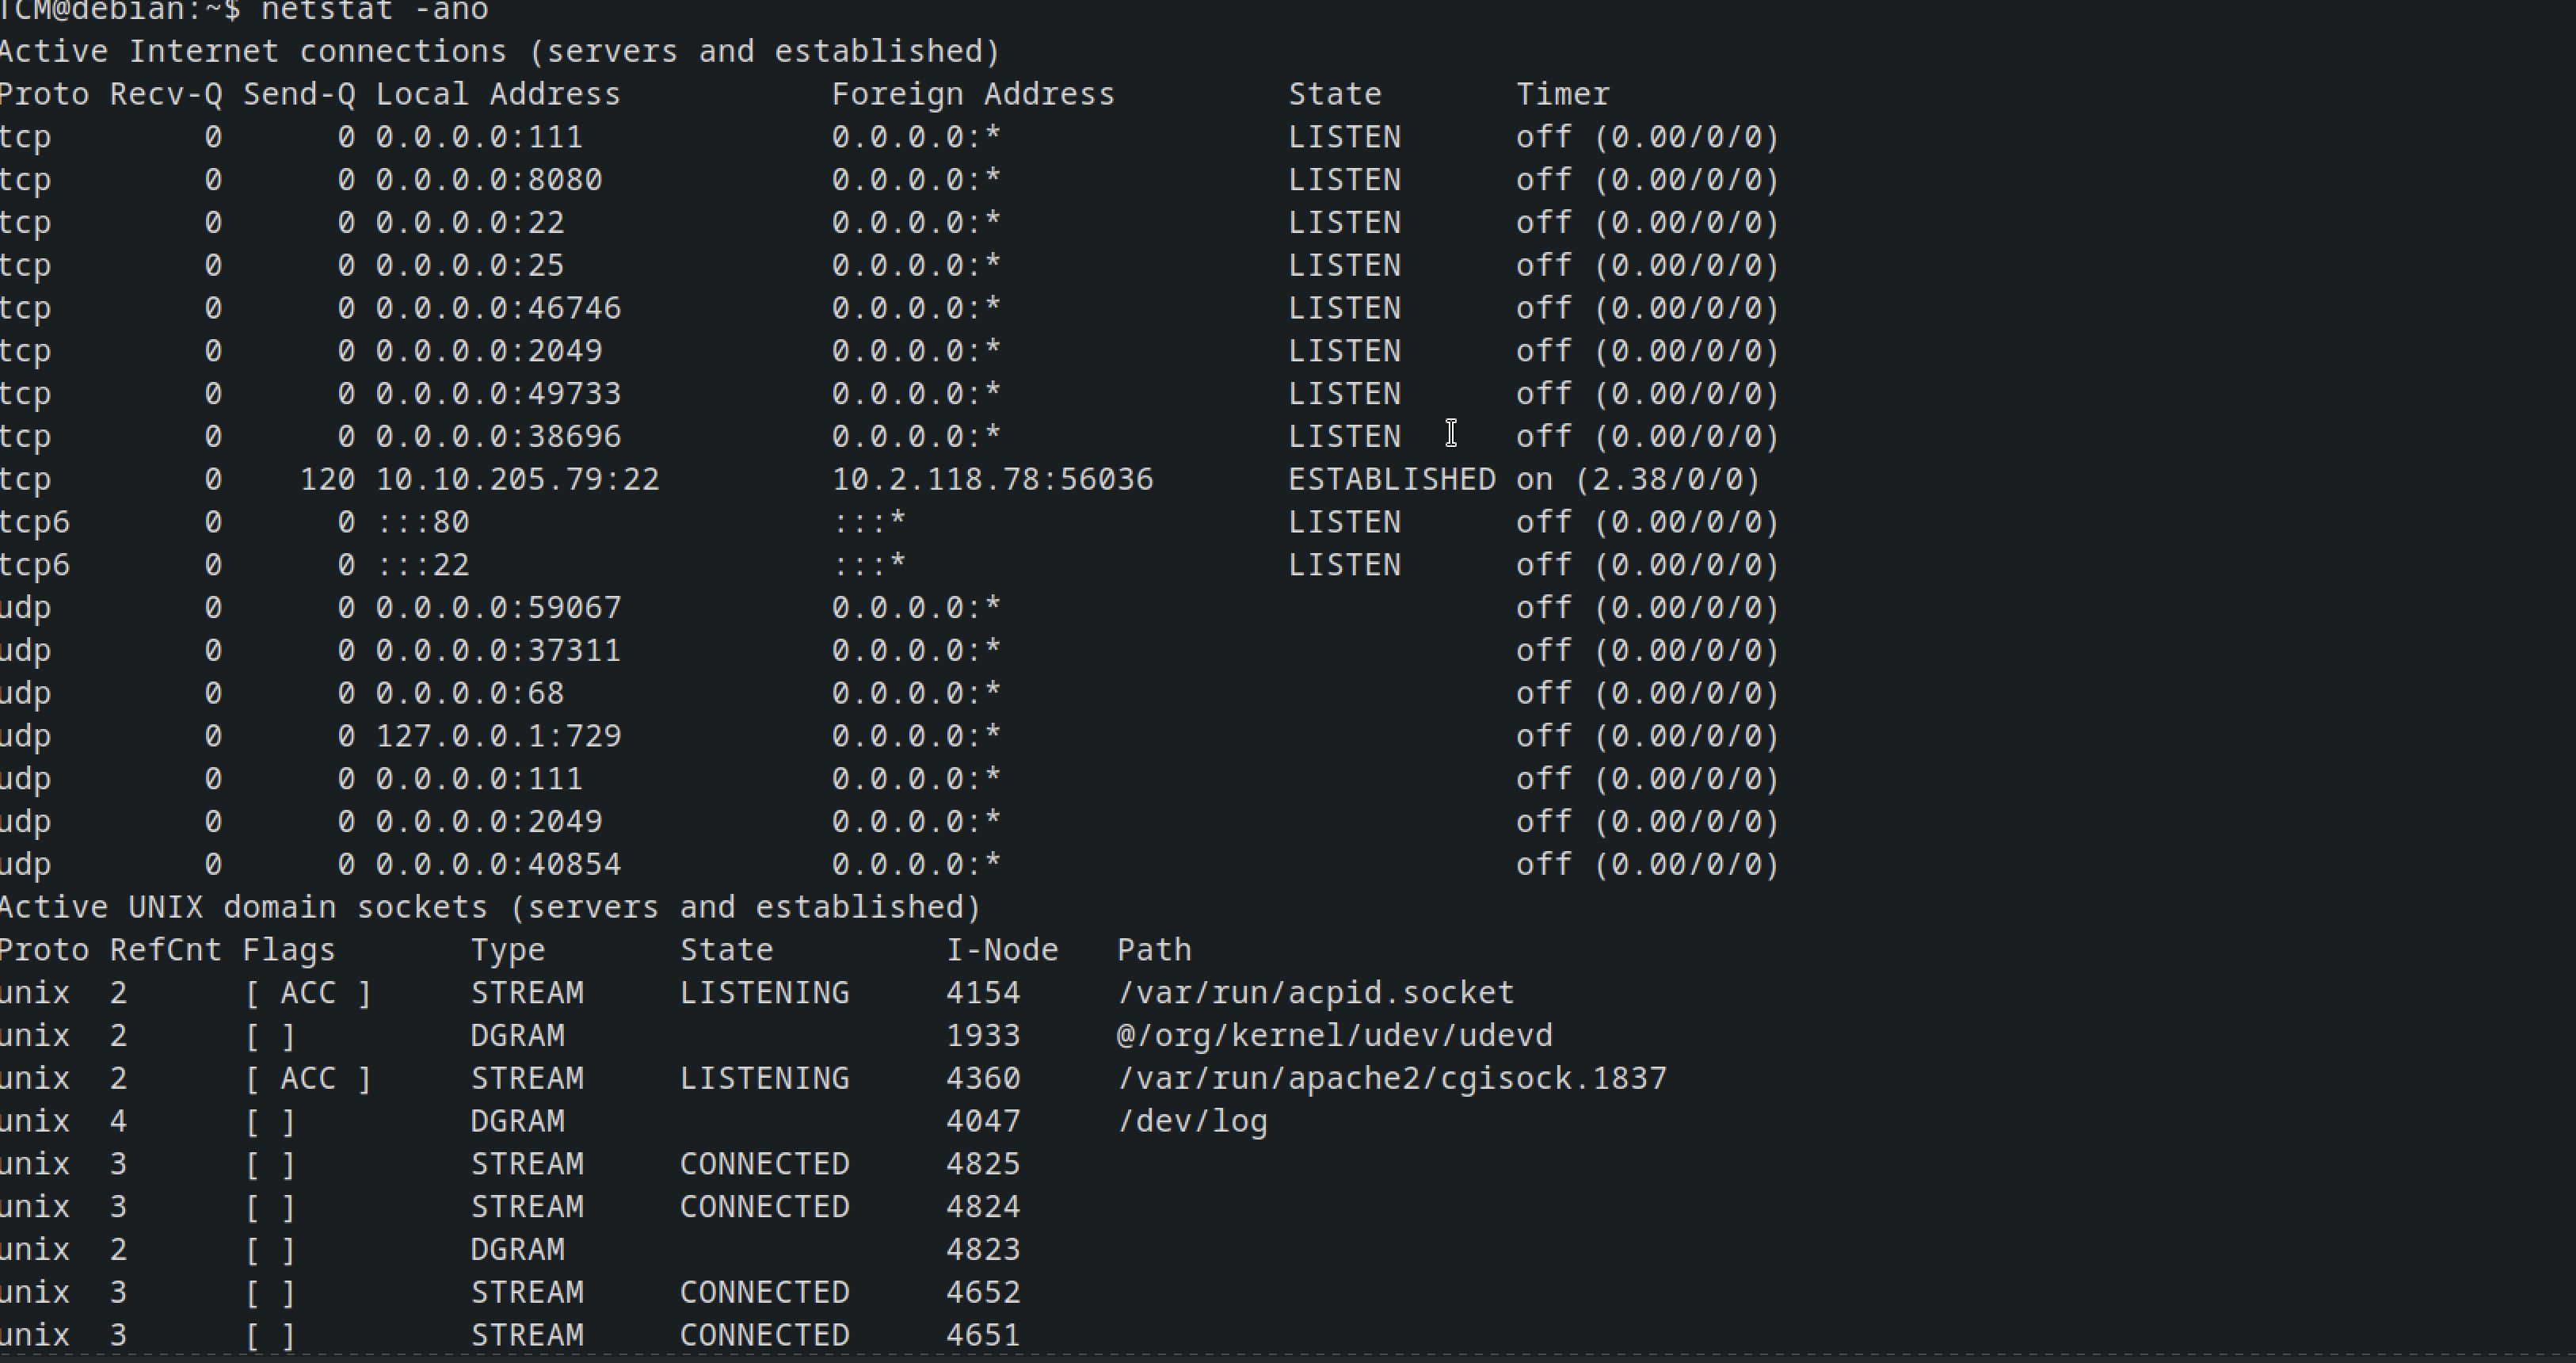Image resolution: width=2576 pixels, height=1363 pixels.
Task: Click 'Local Address' column header
Action: tap(498, 94)
